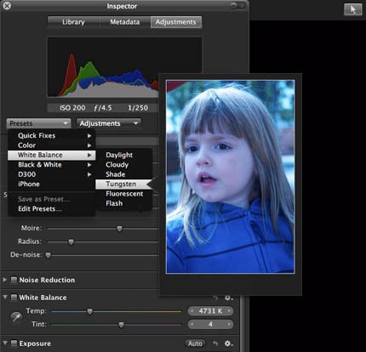Select the arrow pointer tool at top right
The width and height of the screenshot is (366, 352).
(353, 9)
